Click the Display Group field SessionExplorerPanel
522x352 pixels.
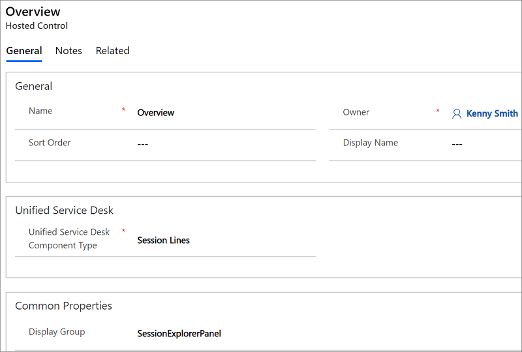(179, 333)
